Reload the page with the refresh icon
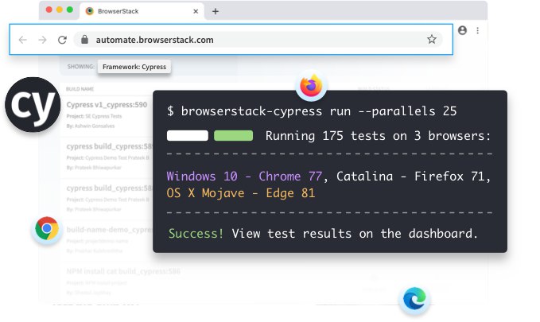Screen dimensions: 540x322 tap(62, 40)
